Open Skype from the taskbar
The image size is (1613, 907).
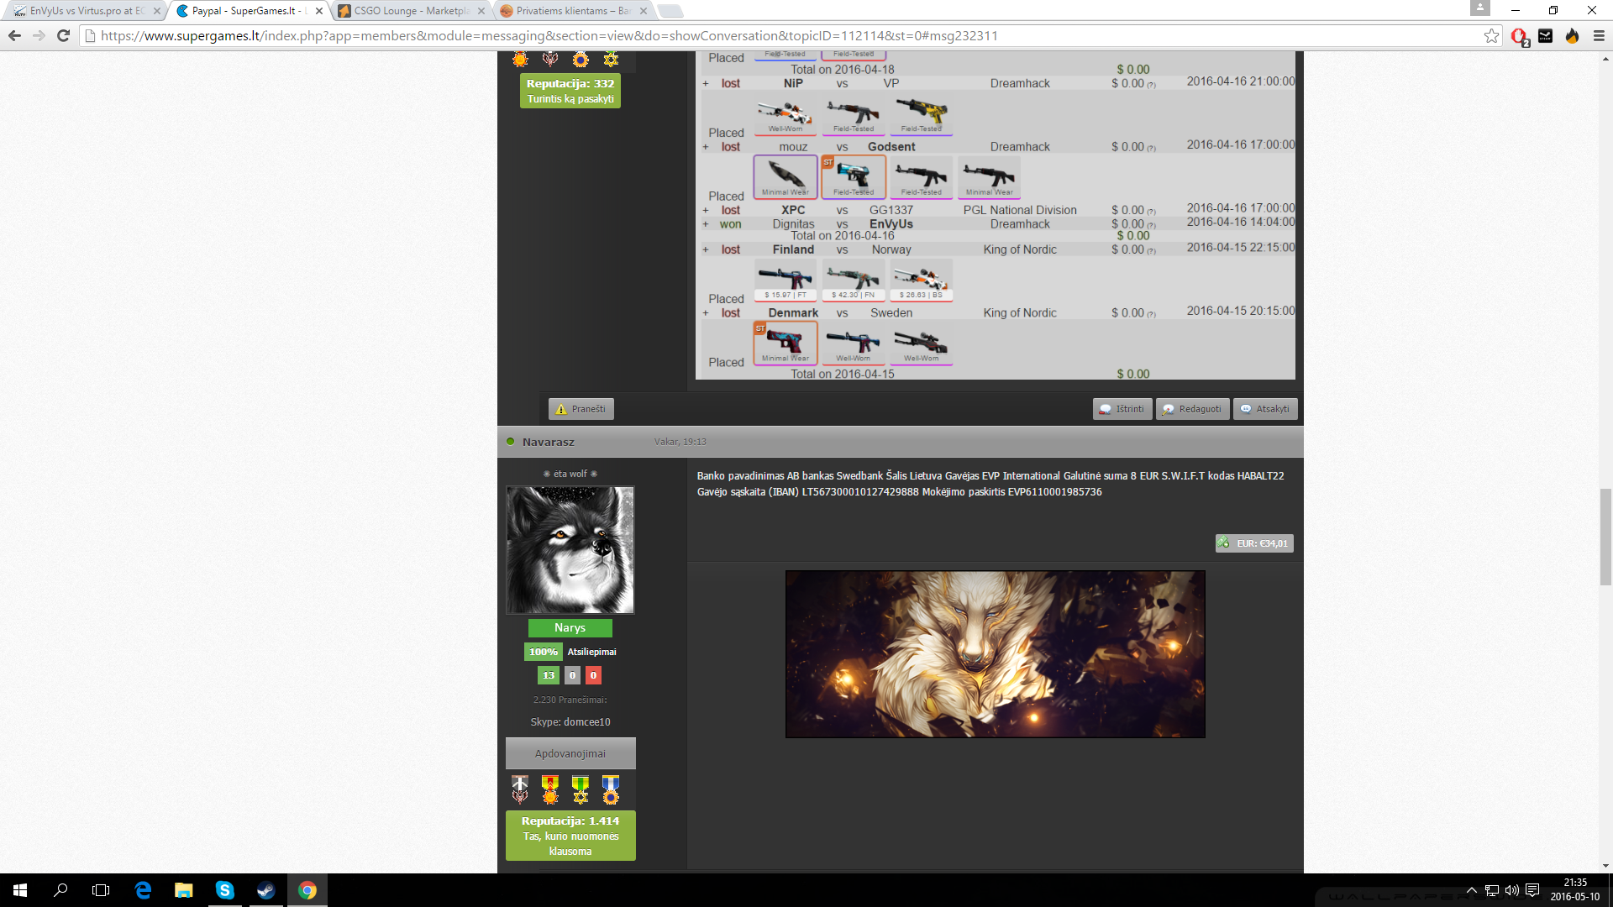224,890
